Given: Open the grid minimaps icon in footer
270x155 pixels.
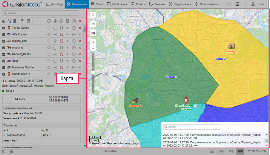Looking at the screenshot, I should 12,151.
